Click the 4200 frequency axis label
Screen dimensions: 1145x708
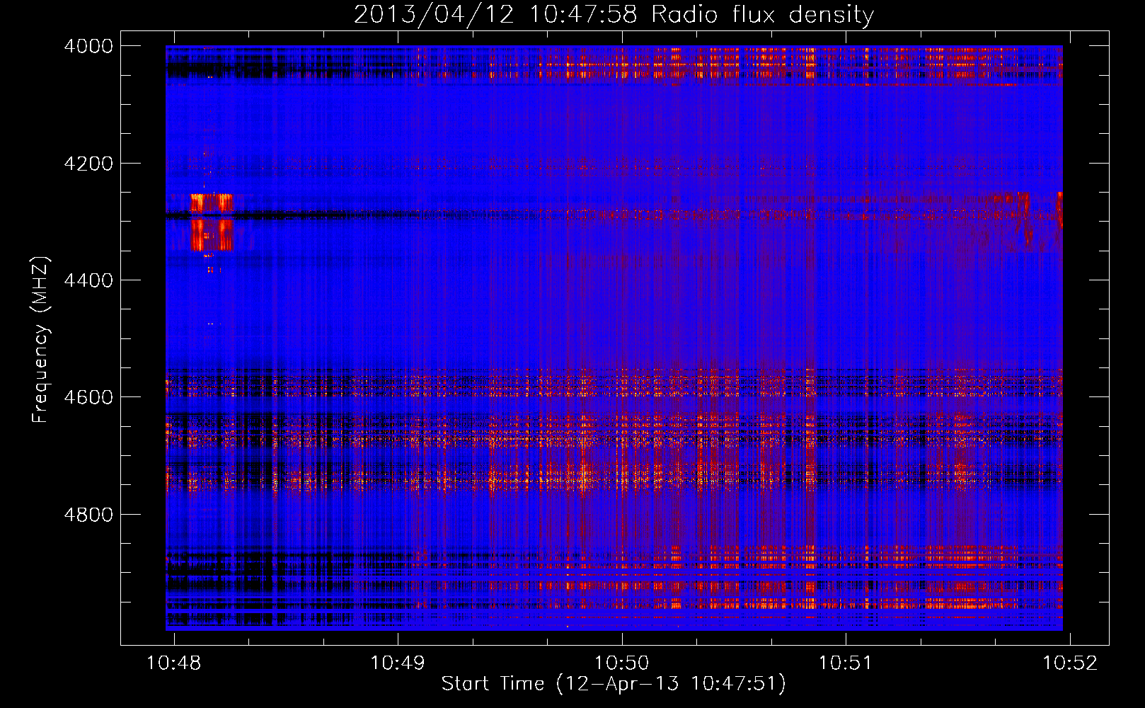[x=88, y=164]
